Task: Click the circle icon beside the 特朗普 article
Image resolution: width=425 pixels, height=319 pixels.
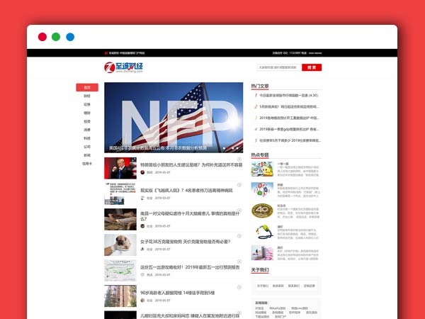Action: (239, 159)
